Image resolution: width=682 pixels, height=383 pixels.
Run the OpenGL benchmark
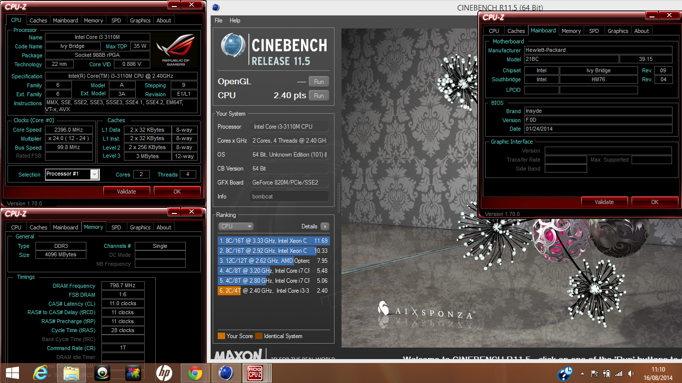pyautogui.click(x=319, y=81)
